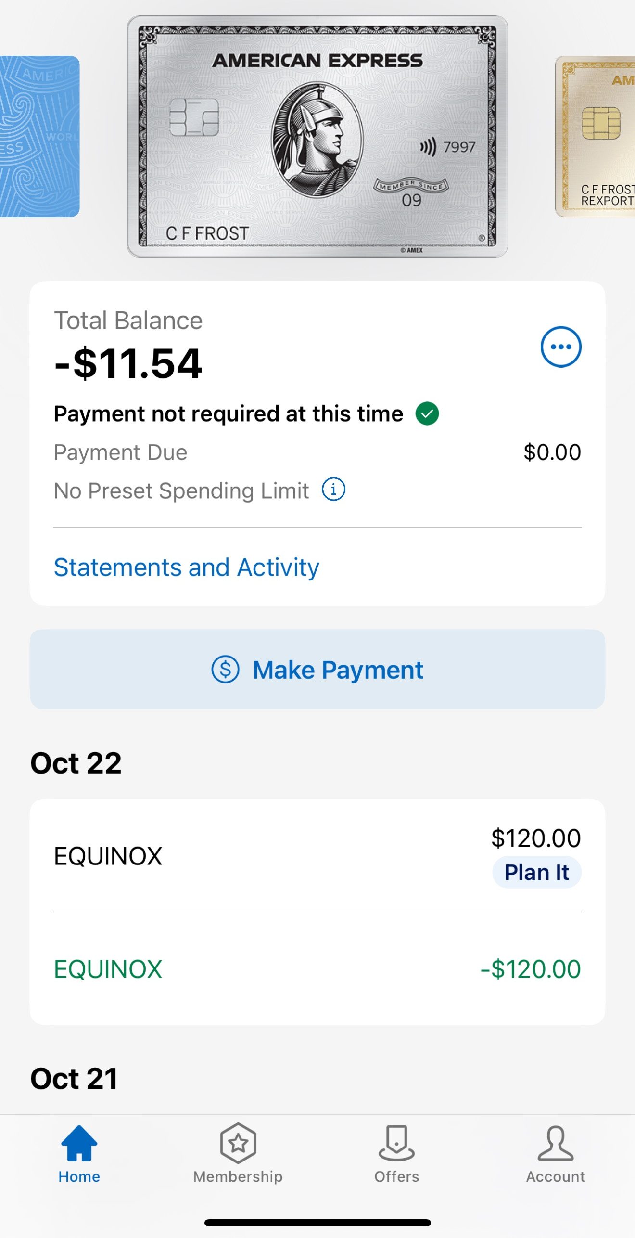
Task: Open the Account person icon
Action: click(x=555, y=1143)
